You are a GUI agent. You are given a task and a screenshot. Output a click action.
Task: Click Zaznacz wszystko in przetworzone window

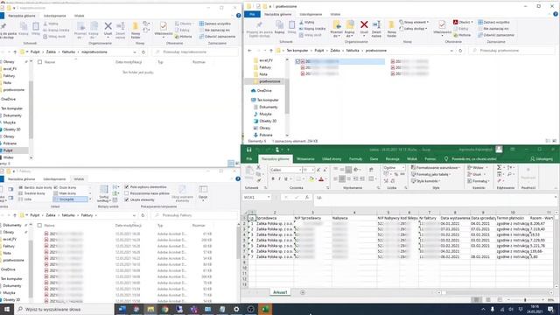(493, 22)
